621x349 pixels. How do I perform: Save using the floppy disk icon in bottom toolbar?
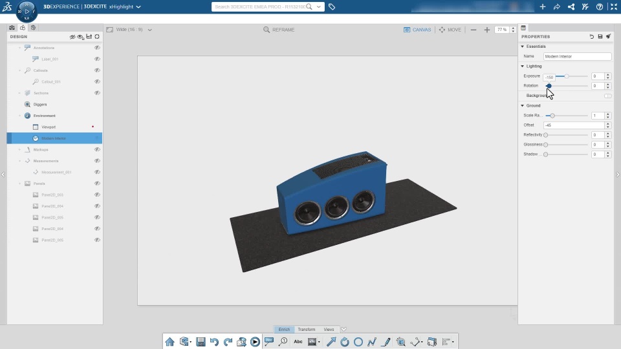(201, 341)
